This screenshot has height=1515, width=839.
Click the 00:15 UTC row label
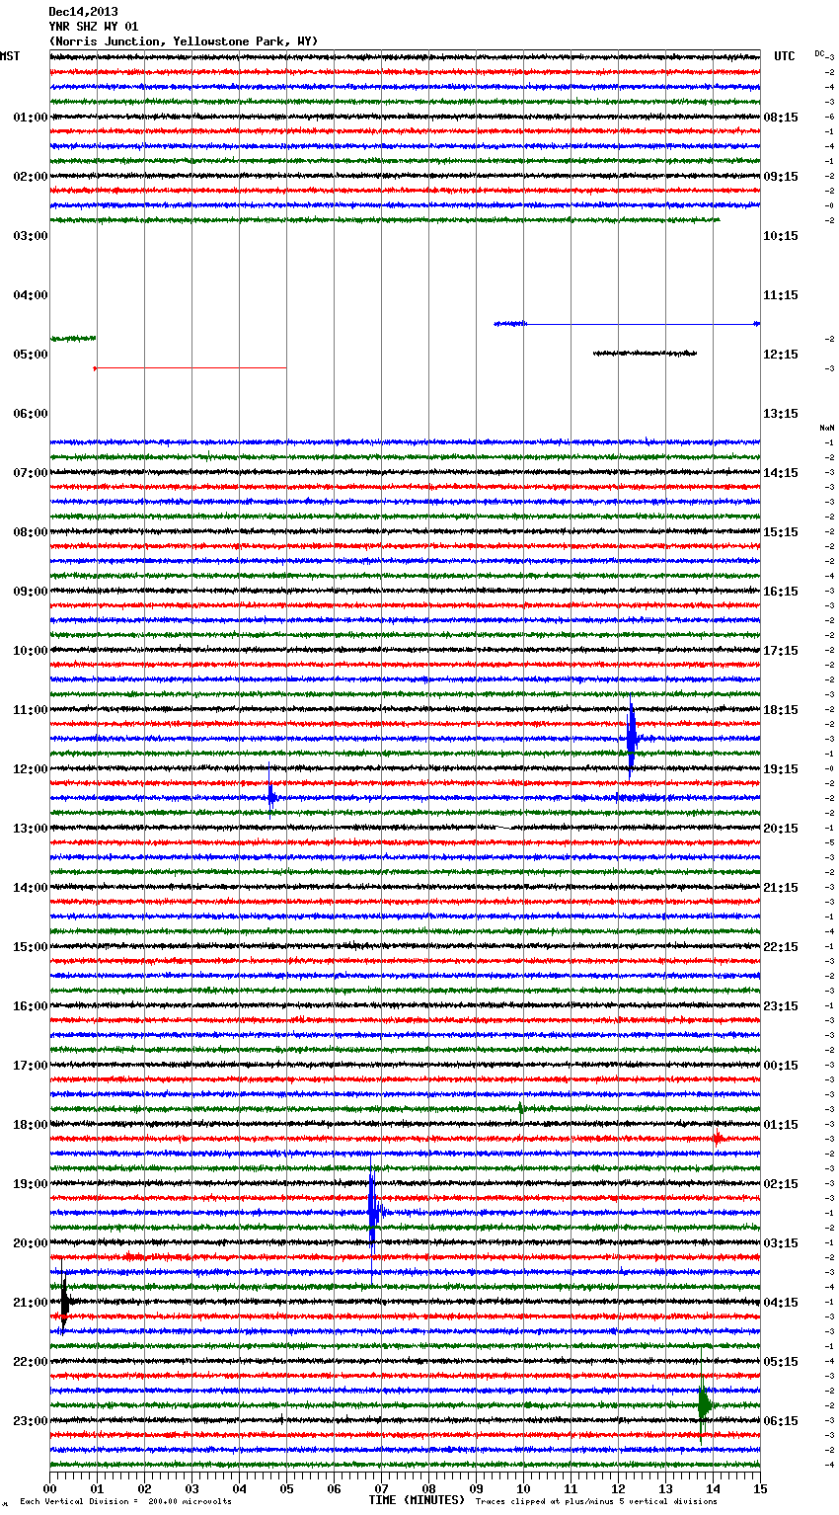click(781, 1066)
